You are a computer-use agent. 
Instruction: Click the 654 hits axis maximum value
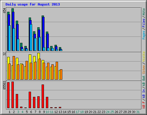[4, 10]
